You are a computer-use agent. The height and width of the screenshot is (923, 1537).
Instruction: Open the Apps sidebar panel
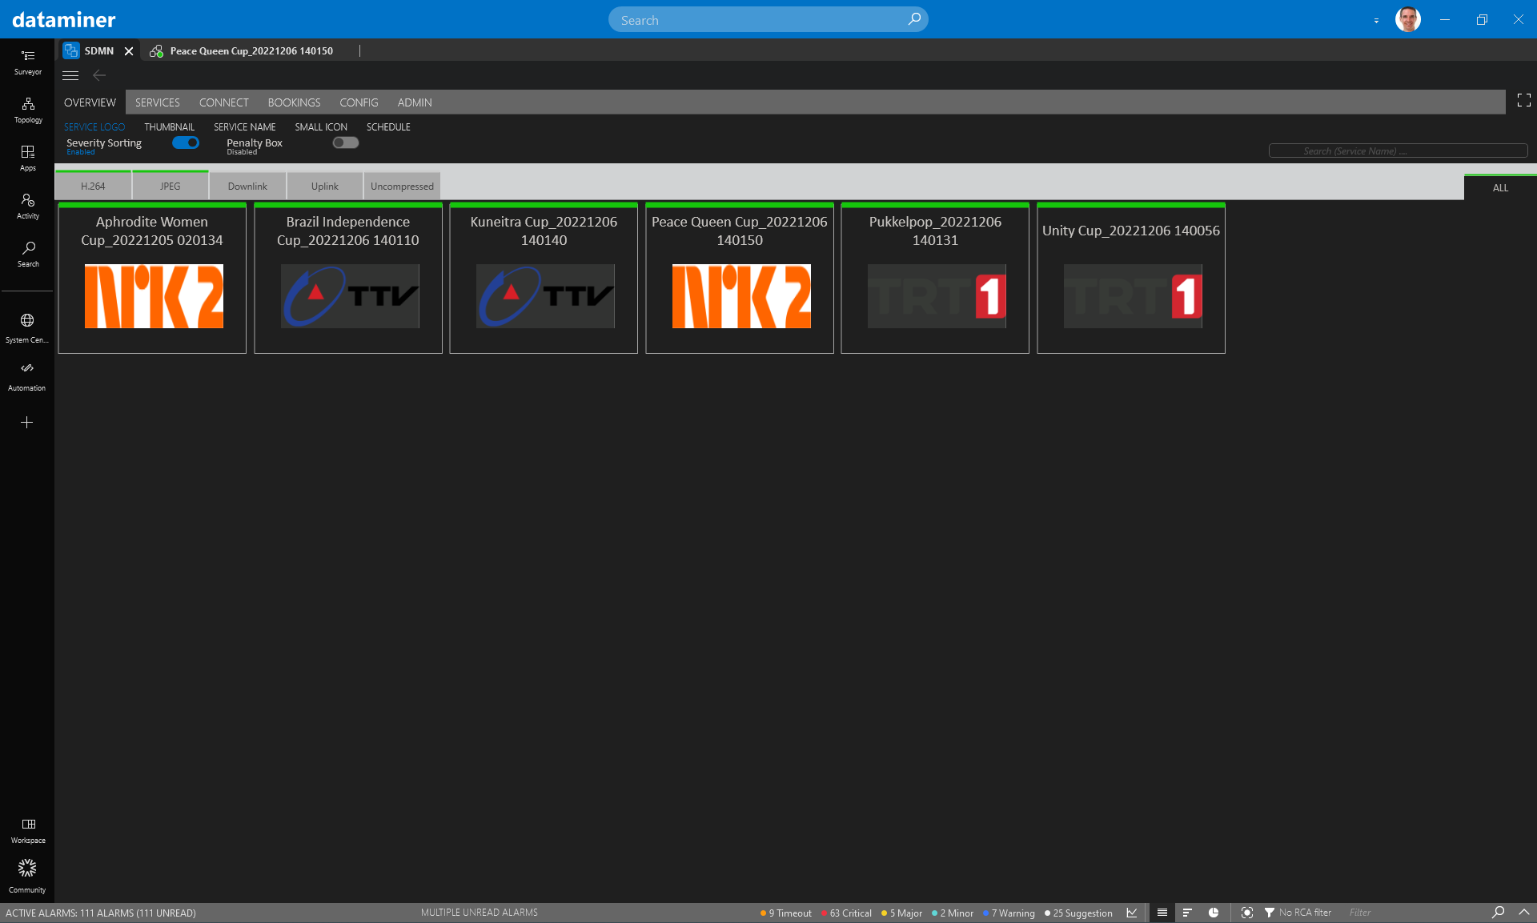[x=27, y=159]
